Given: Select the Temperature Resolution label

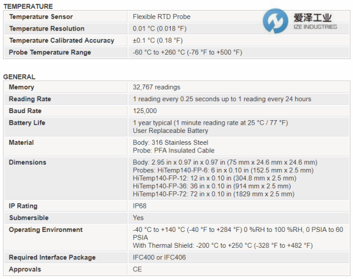Looking at the screenshot, I should (47, 29).
